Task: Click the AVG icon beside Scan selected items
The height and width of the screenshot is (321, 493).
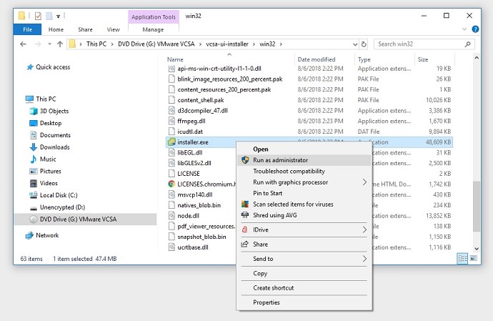Action: coord(245,204)
